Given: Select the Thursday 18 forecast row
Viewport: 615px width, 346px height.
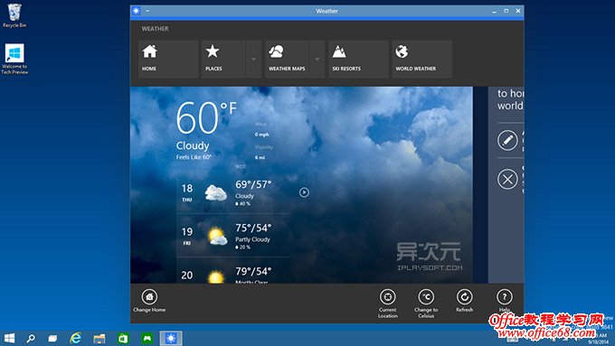Looking at the screenshot, I should 233,192.
